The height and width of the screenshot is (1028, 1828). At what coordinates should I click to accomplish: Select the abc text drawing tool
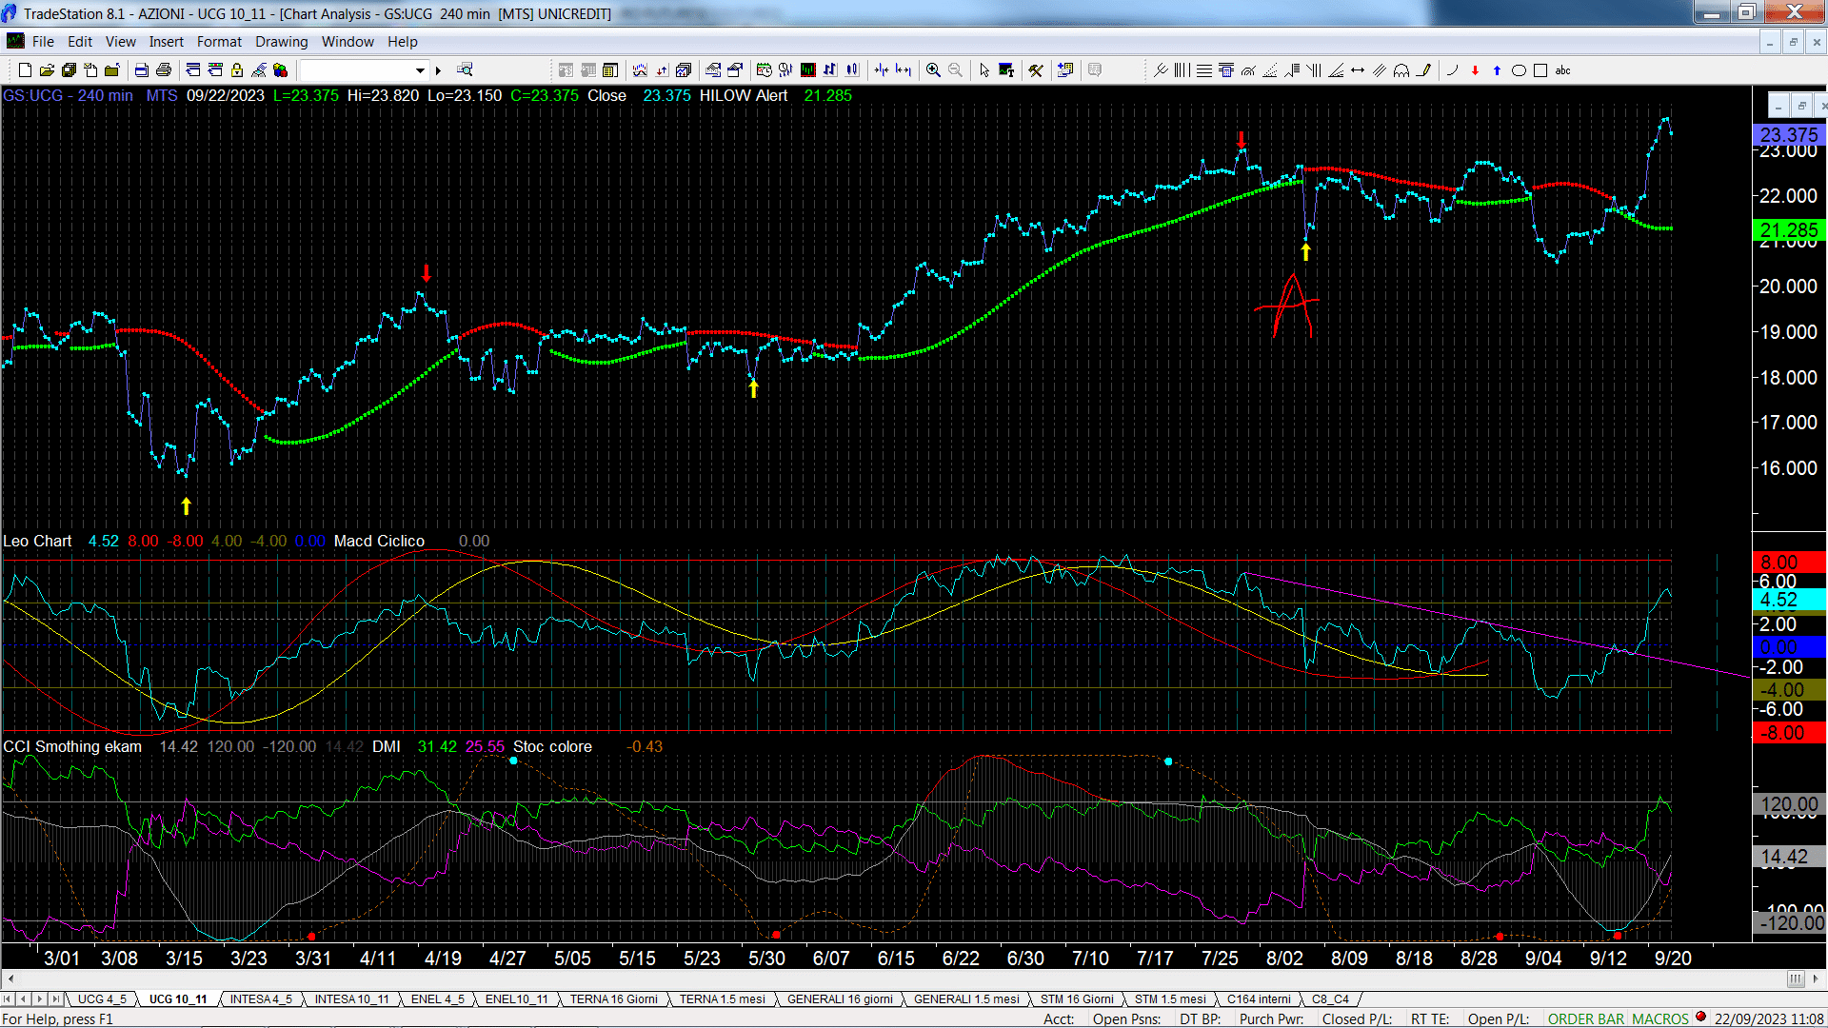pos(1562,70)
